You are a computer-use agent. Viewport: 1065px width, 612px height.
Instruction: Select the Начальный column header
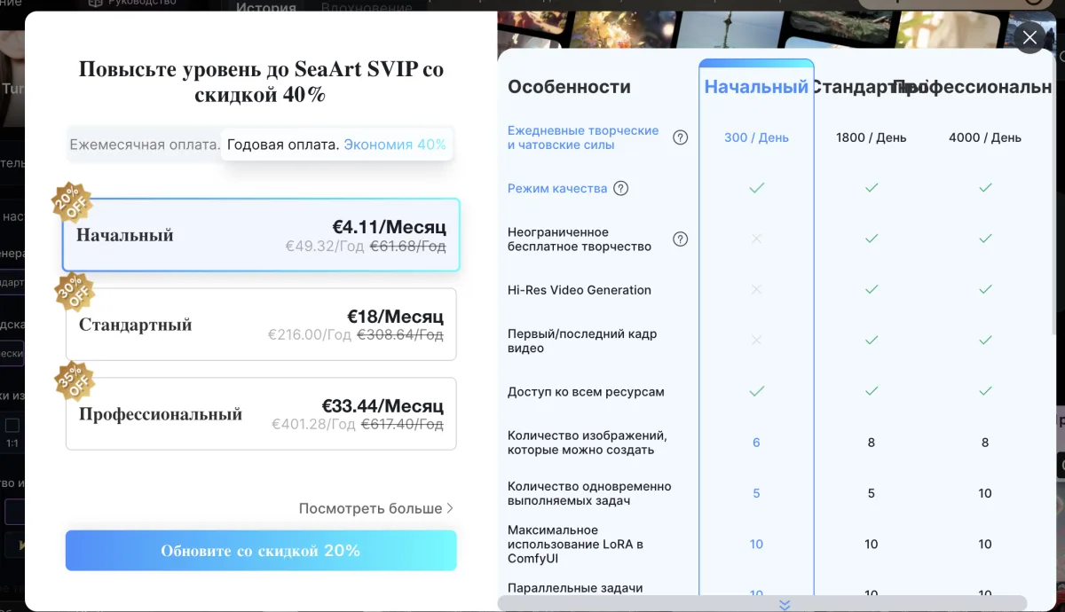pyautogui.click(x=756, y=87)
